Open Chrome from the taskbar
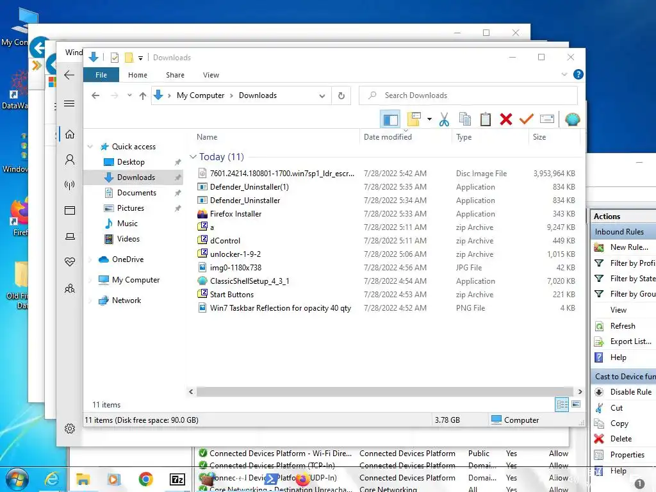The width and height of the screenshot is (656, 492). point(145,479)
